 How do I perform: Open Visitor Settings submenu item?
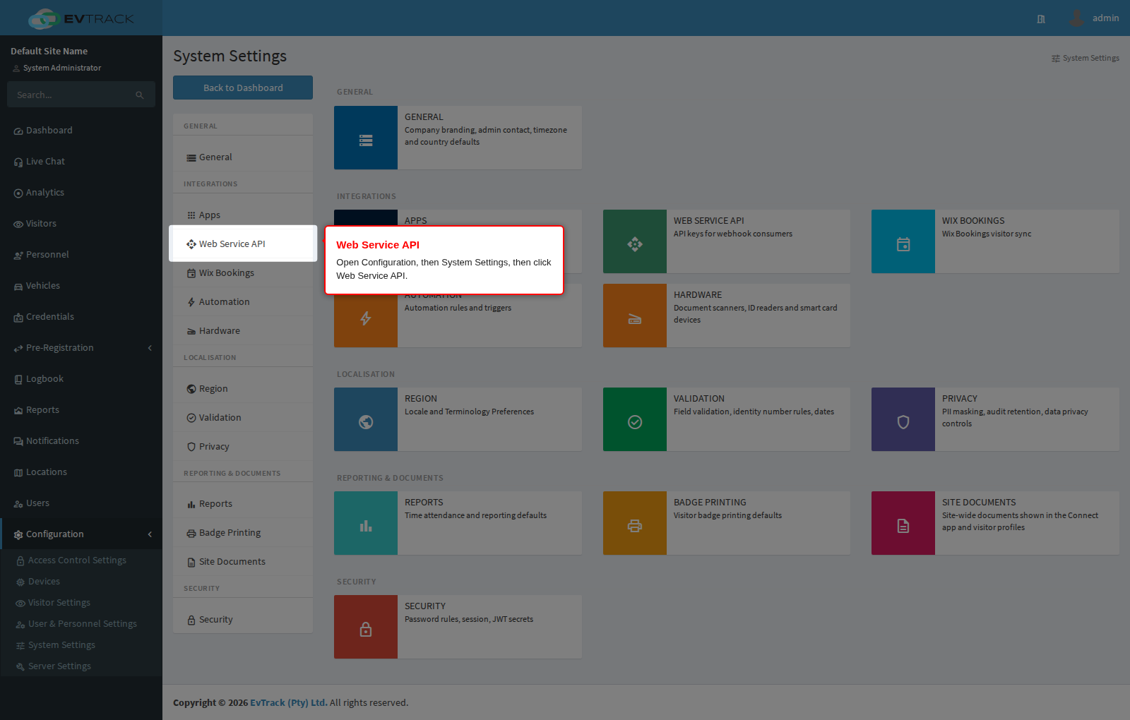click(x=81, y=603)
